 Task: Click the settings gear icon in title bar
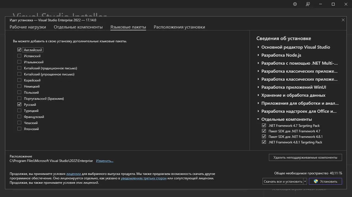point(295,4)
